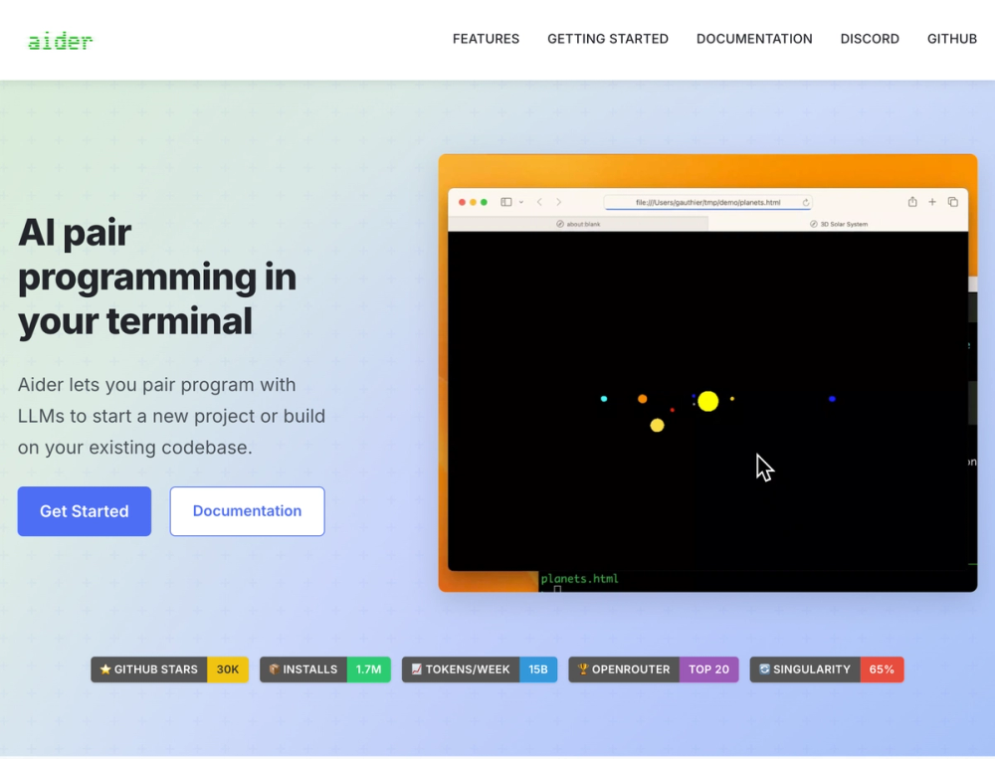Open the GITHUB nav link

coord(951,39)
